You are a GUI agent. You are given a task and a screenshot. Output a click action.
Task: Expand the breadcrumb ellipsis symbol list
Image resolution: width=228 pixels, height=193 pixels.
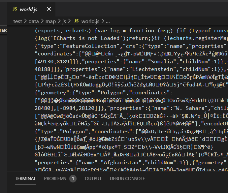(108, 21)
